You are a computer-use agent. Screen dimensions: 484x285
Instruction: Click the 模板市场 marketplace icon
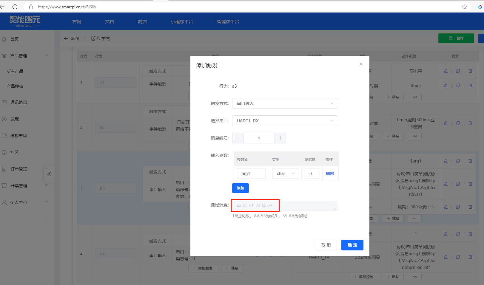pos(4,135)
